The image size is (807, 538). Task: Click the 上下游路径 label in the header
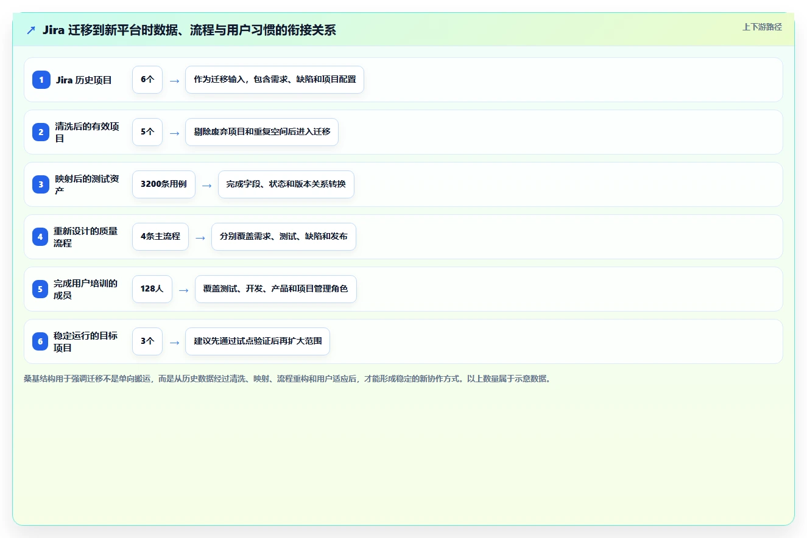pyautogui.click(x=762, y=27)
